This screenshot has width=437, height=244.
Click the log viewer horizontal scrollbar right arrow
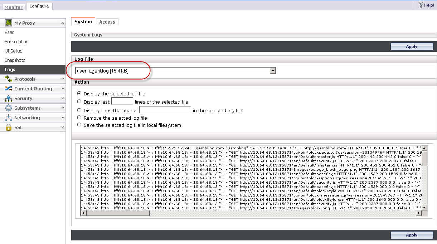(x=419, y=213)
